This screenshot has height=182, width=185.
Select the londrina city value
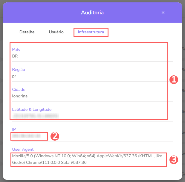20,96
